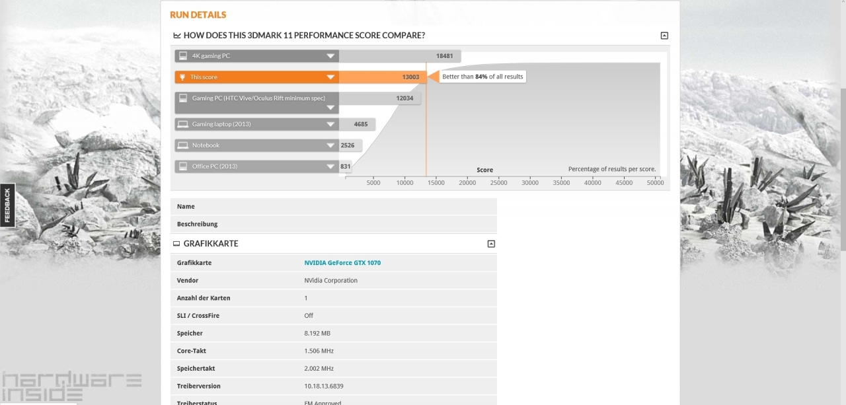The height and width of the screenshot is (405, 846).
Task: Open the This score dropdown arrow
Action: [x=330, y=77]
